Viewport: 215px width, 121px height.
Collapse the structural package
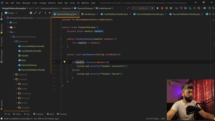[14, 79]
